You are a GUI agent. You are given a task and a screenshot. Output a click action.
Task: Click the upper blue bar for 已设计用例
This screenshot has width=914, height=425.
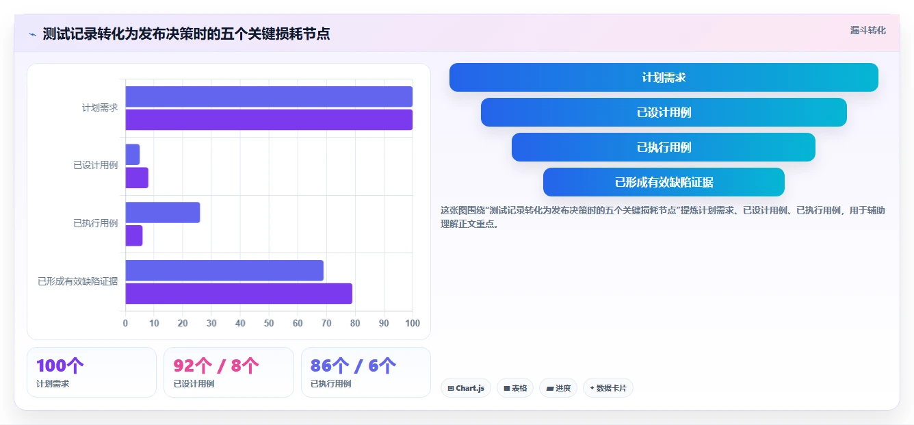133,155
